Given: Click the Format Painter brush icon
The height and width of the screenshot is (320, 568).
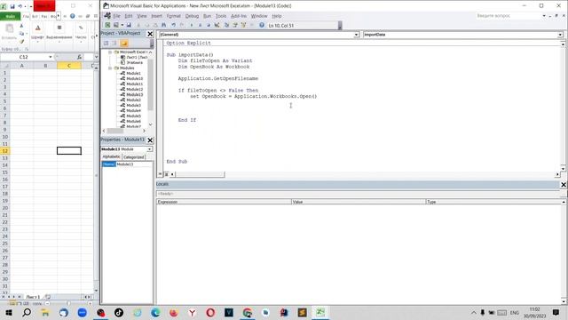Looking at the screenshot, I should (21, 42).
